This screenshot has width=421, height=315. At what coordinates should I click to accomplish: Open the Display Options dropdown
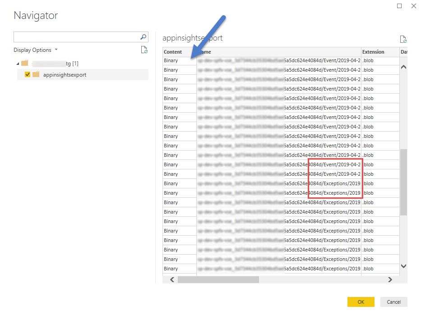36,50
